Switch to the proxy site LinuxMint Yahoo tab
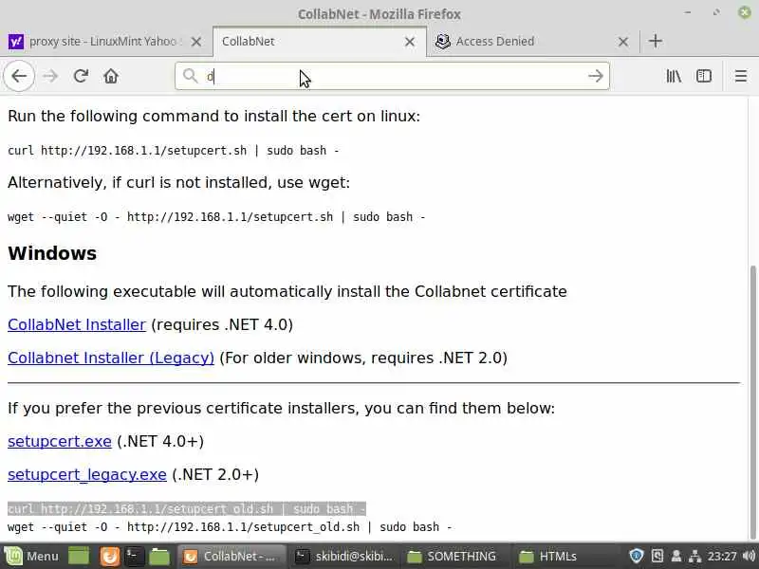 105,42
